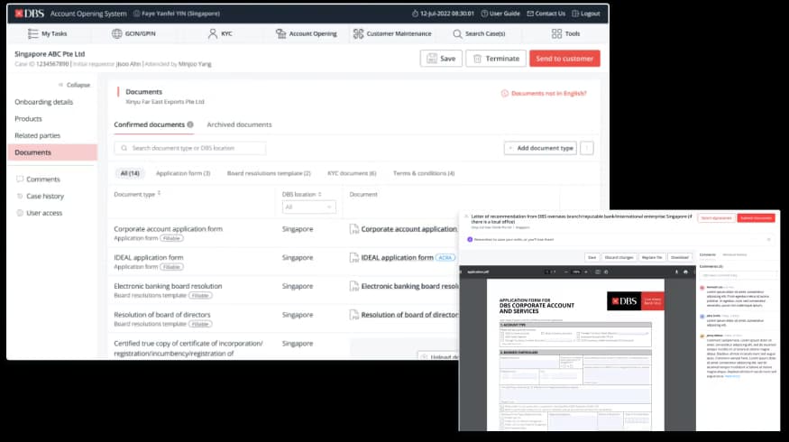
Task: Click the DBS logo in the header
Action: (29, 14)
